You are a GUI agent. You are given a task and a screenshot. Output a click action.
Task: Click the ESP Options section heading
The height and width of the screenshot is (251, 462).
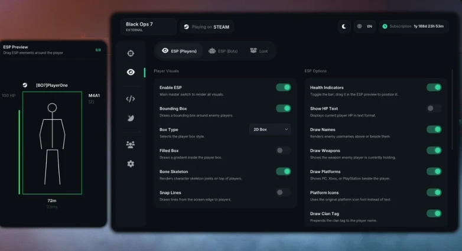315,71
